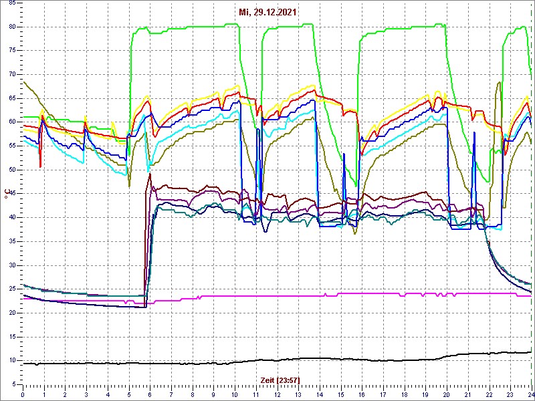Click hour 12 on the time axis

pyautogui.click(x=277, y=394)
